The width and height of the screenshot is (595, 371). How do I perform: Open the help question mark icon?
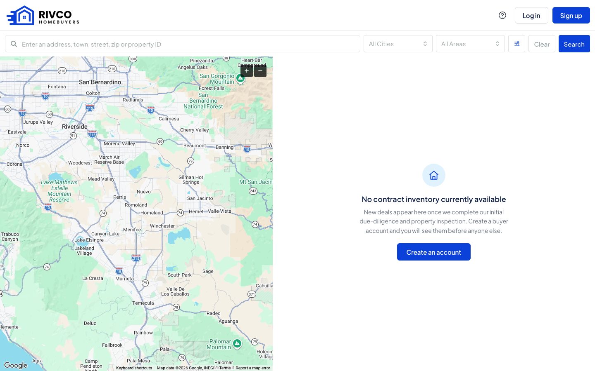pos(502,15)
